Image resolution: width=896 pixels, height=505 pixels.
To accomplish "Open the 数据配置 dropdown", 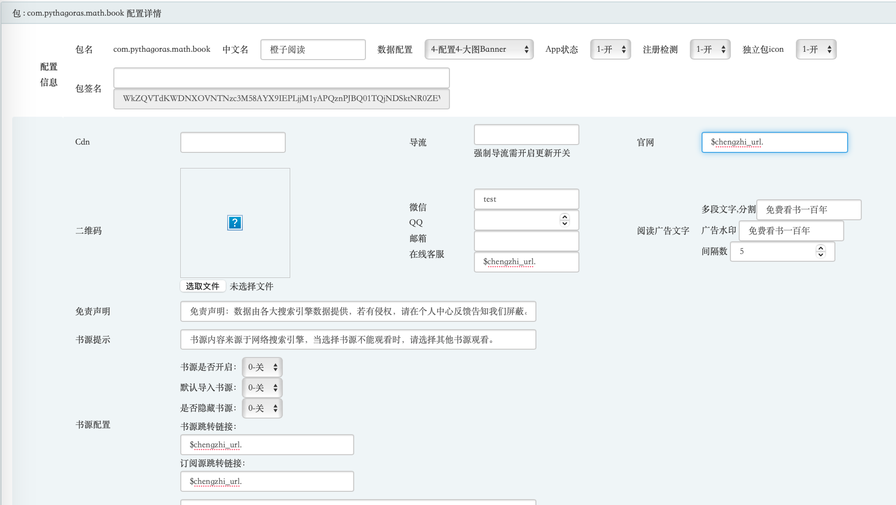I will click(478, 49).
